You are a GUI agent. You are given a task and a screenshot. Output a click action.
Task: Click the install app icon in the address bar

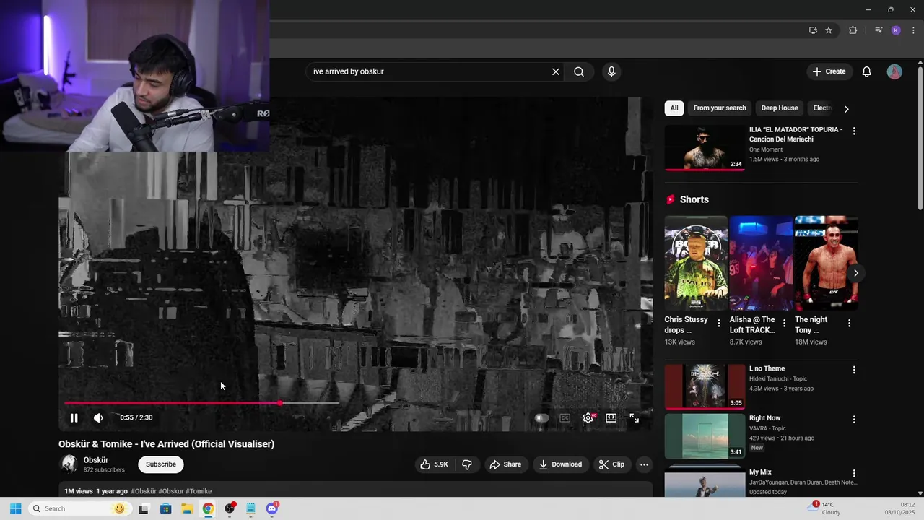(813, 30)
